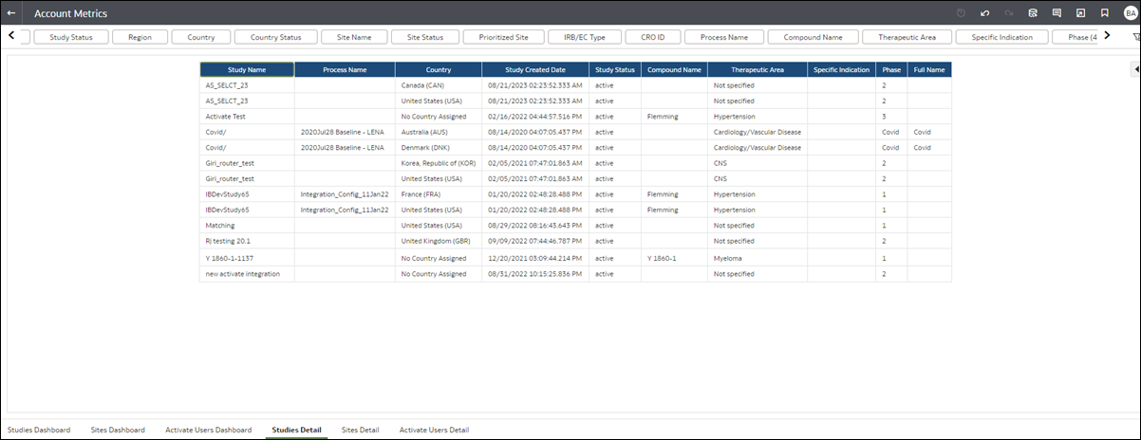Screen dimensions: 1141x440
Task: Open the Prioritized Site filter
Action: [503, 37]
